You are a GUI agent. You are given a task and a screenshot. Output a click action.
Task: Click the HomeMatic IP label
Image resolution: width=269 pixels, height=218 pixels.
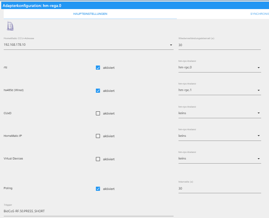point(13,136)
